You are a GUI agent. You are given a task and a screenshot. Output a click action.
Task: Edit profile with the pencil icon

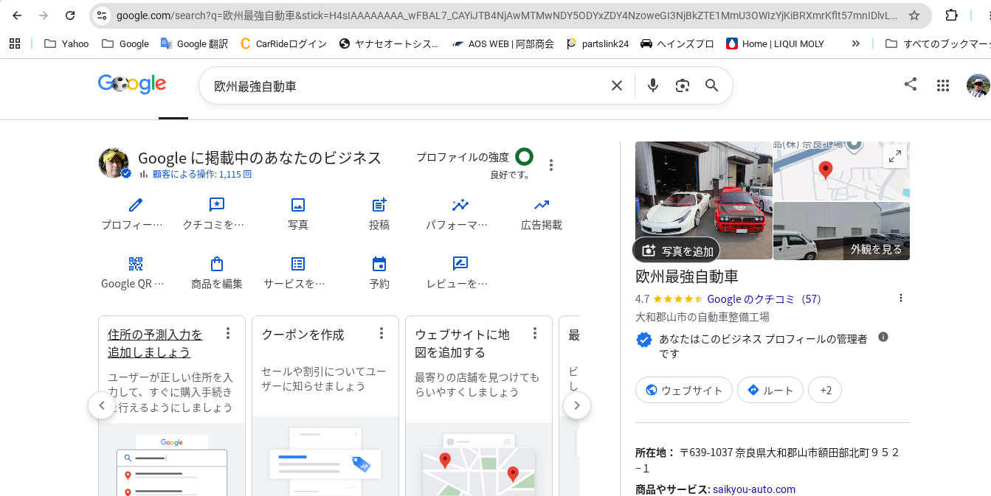[x=135, y=205]
